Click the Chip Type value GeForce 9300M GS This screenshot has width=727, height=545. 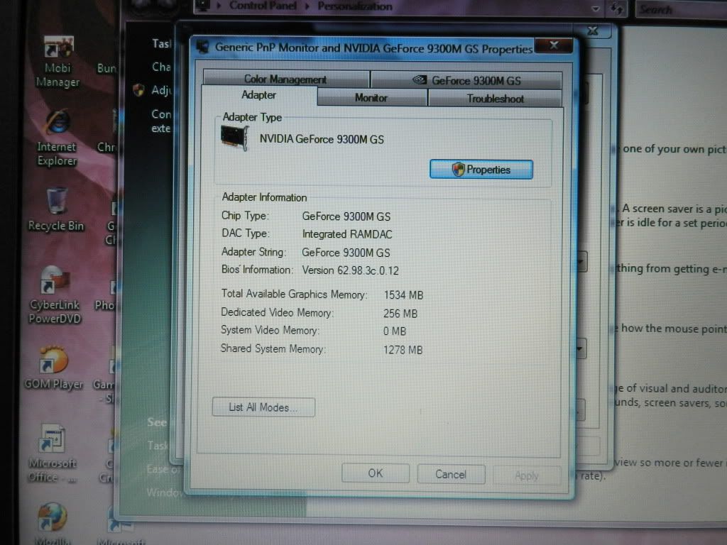tap(346, 216)
